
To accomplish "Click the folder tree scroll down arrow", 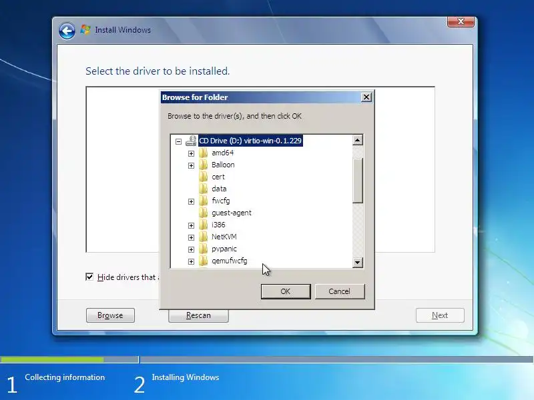I will click(x=357, y=262).
